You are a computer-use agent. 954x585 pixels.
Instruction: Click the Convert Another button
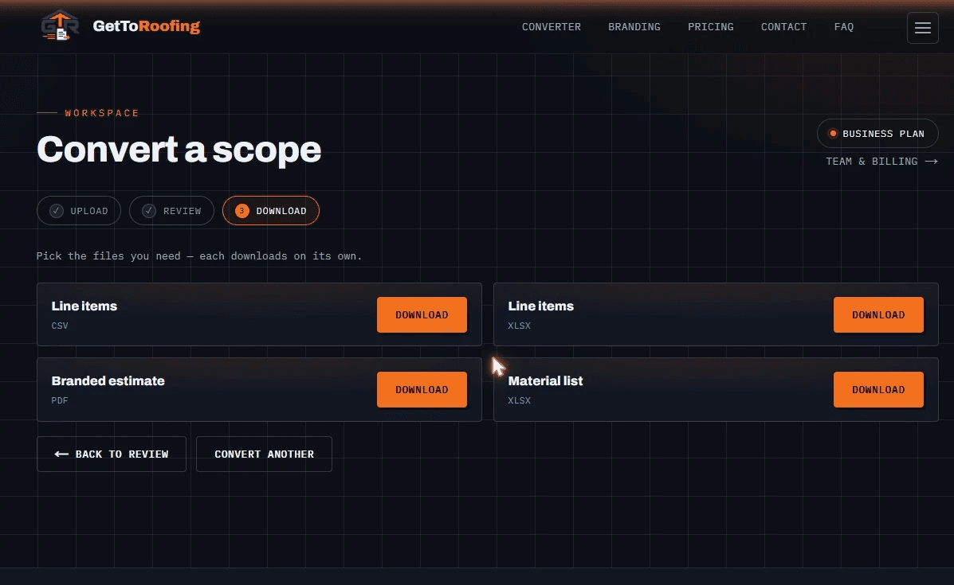coord(264,454)
